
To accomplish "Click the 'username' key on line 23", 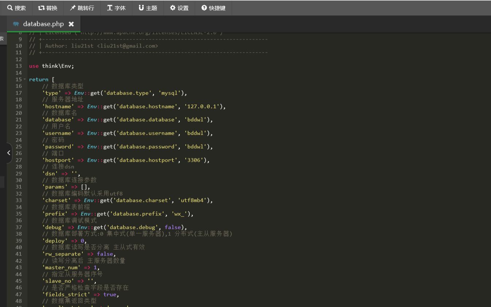I will coord(58,133).
